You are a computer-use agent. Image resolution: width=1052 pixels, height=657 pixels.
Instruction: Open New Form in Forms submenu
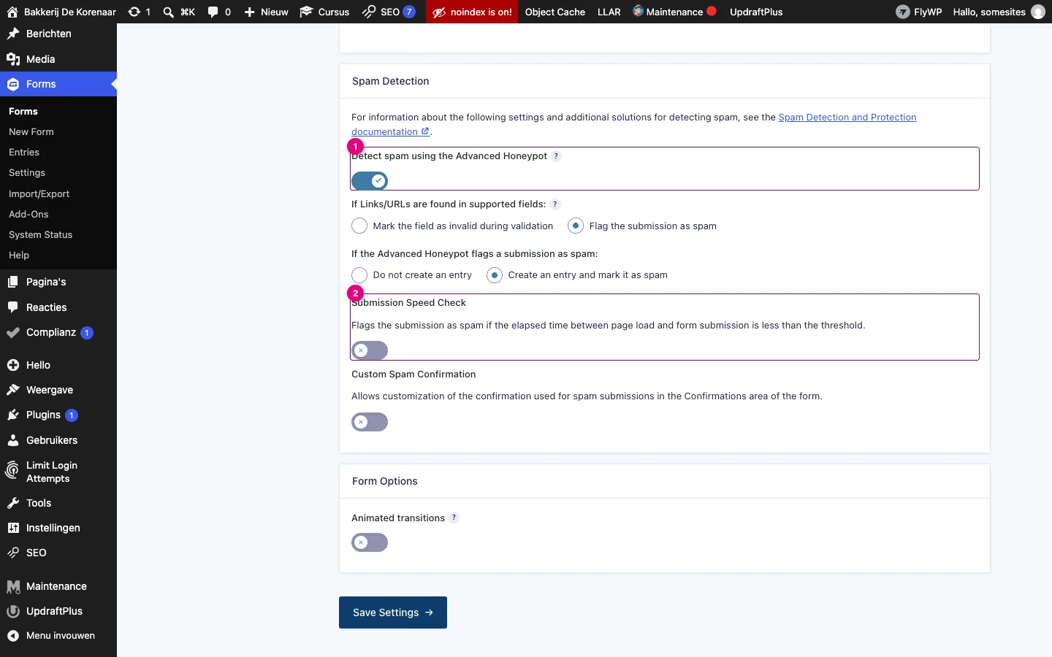pos(31,132)
